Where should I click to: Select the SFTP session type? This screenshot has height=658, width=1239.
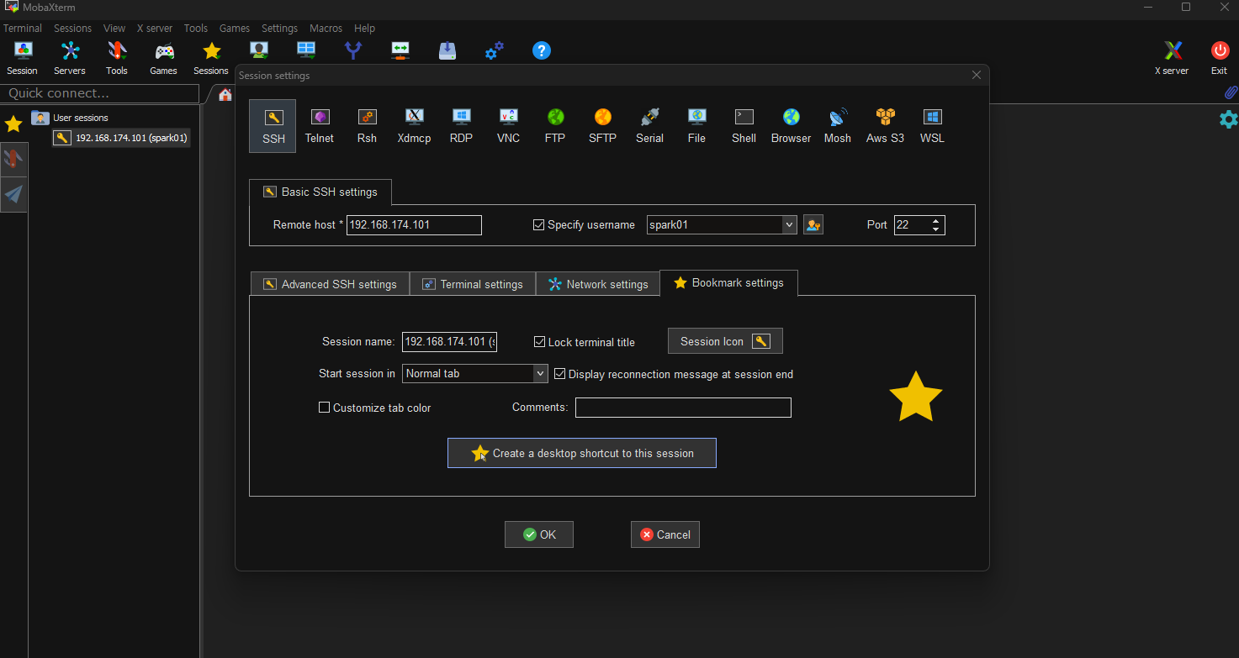pyautogui.click(x=602, y=126)
